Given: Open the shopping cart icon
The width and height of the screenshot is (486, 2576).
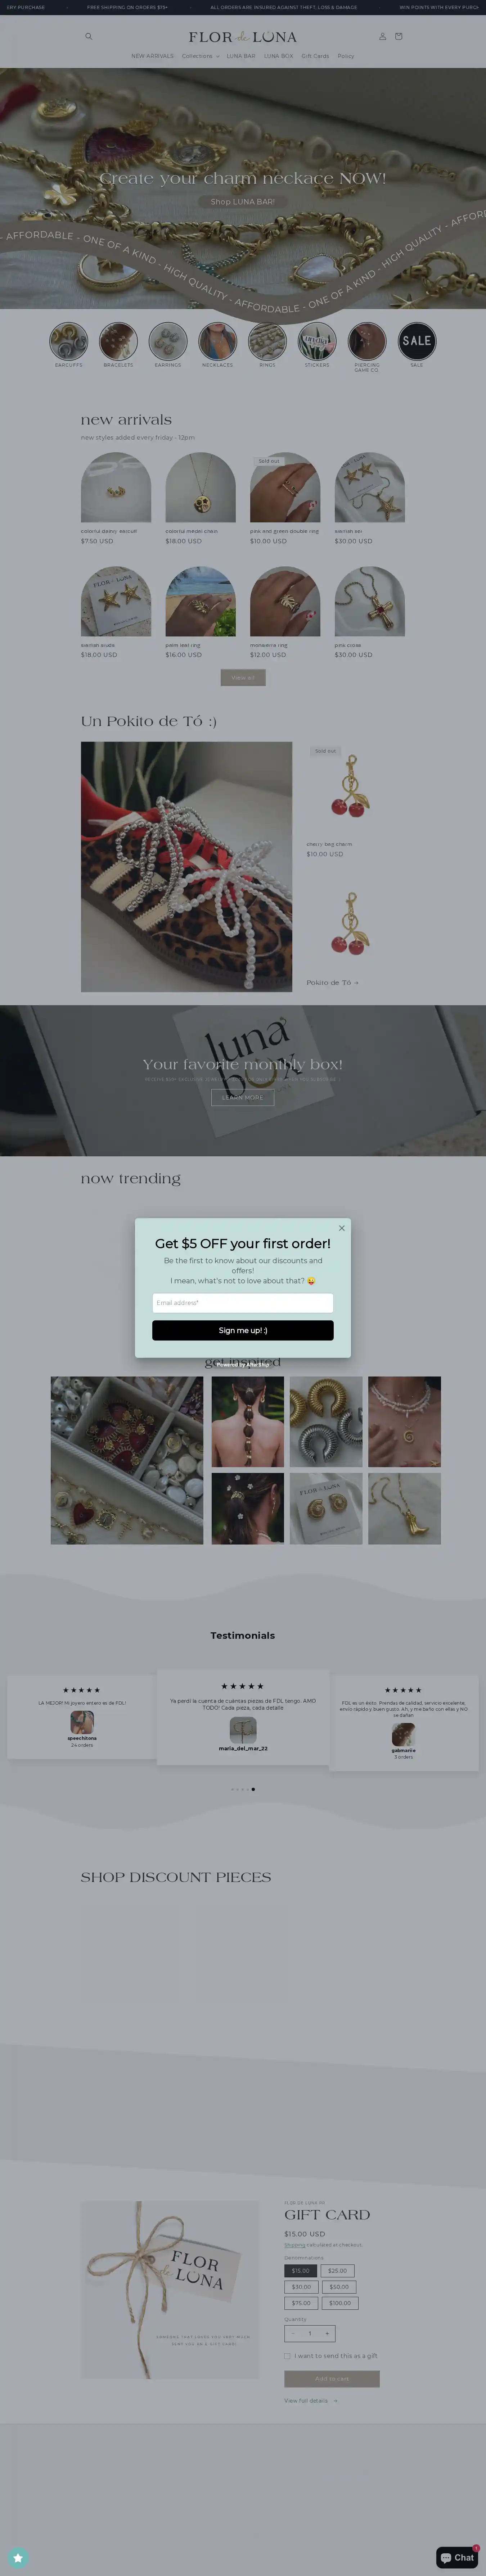Looking at the screenshot, I should [398, 36].
